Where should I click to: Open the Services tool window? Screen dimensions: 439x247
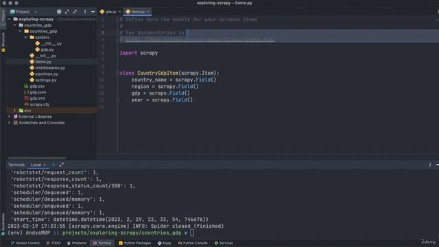click(224, 243)
